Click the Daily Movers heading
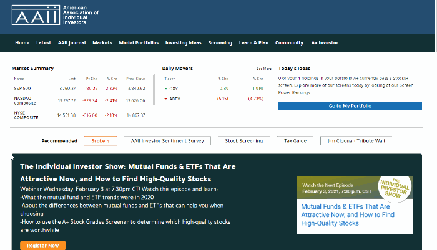Image resolution: width=437 pixels, height=250 pixels. [x=177, y=68]
